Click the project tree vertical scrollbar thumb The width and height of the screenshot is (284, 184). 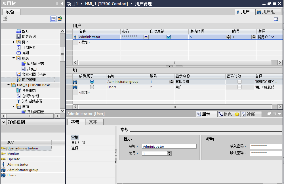coord(62,54)
